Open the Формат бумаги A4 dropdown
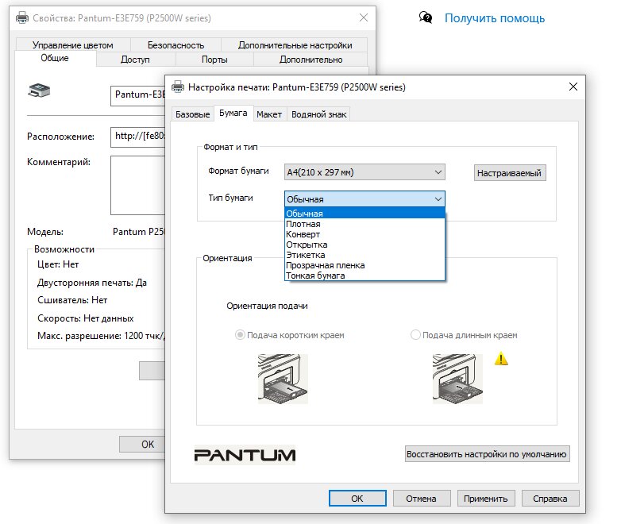Screen dimensions: 621x524 (x=364, y=172)
